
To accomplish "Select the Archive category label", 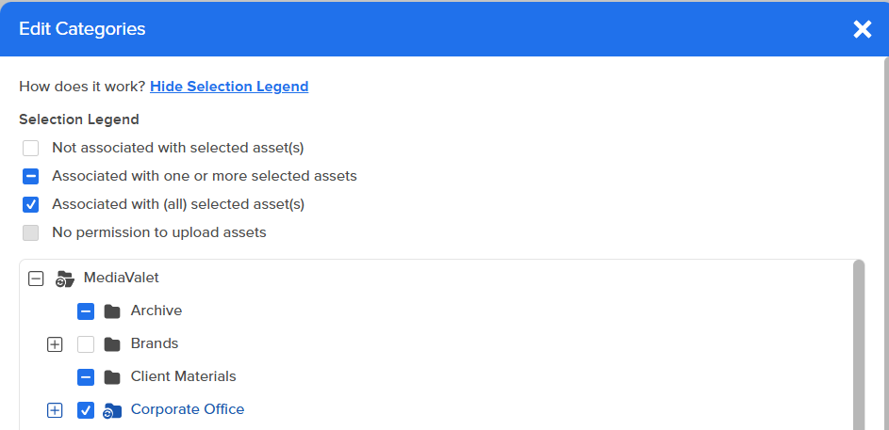I will pos(156,311).
